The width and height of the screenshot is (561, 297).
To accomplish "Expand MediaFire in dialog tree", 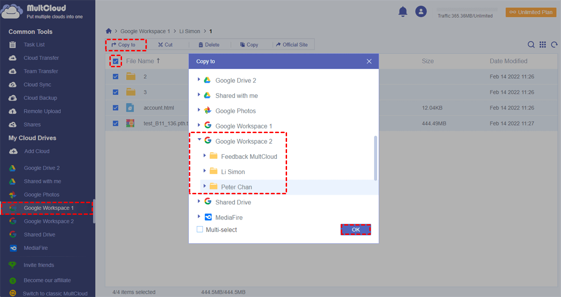I will [199, 217].
